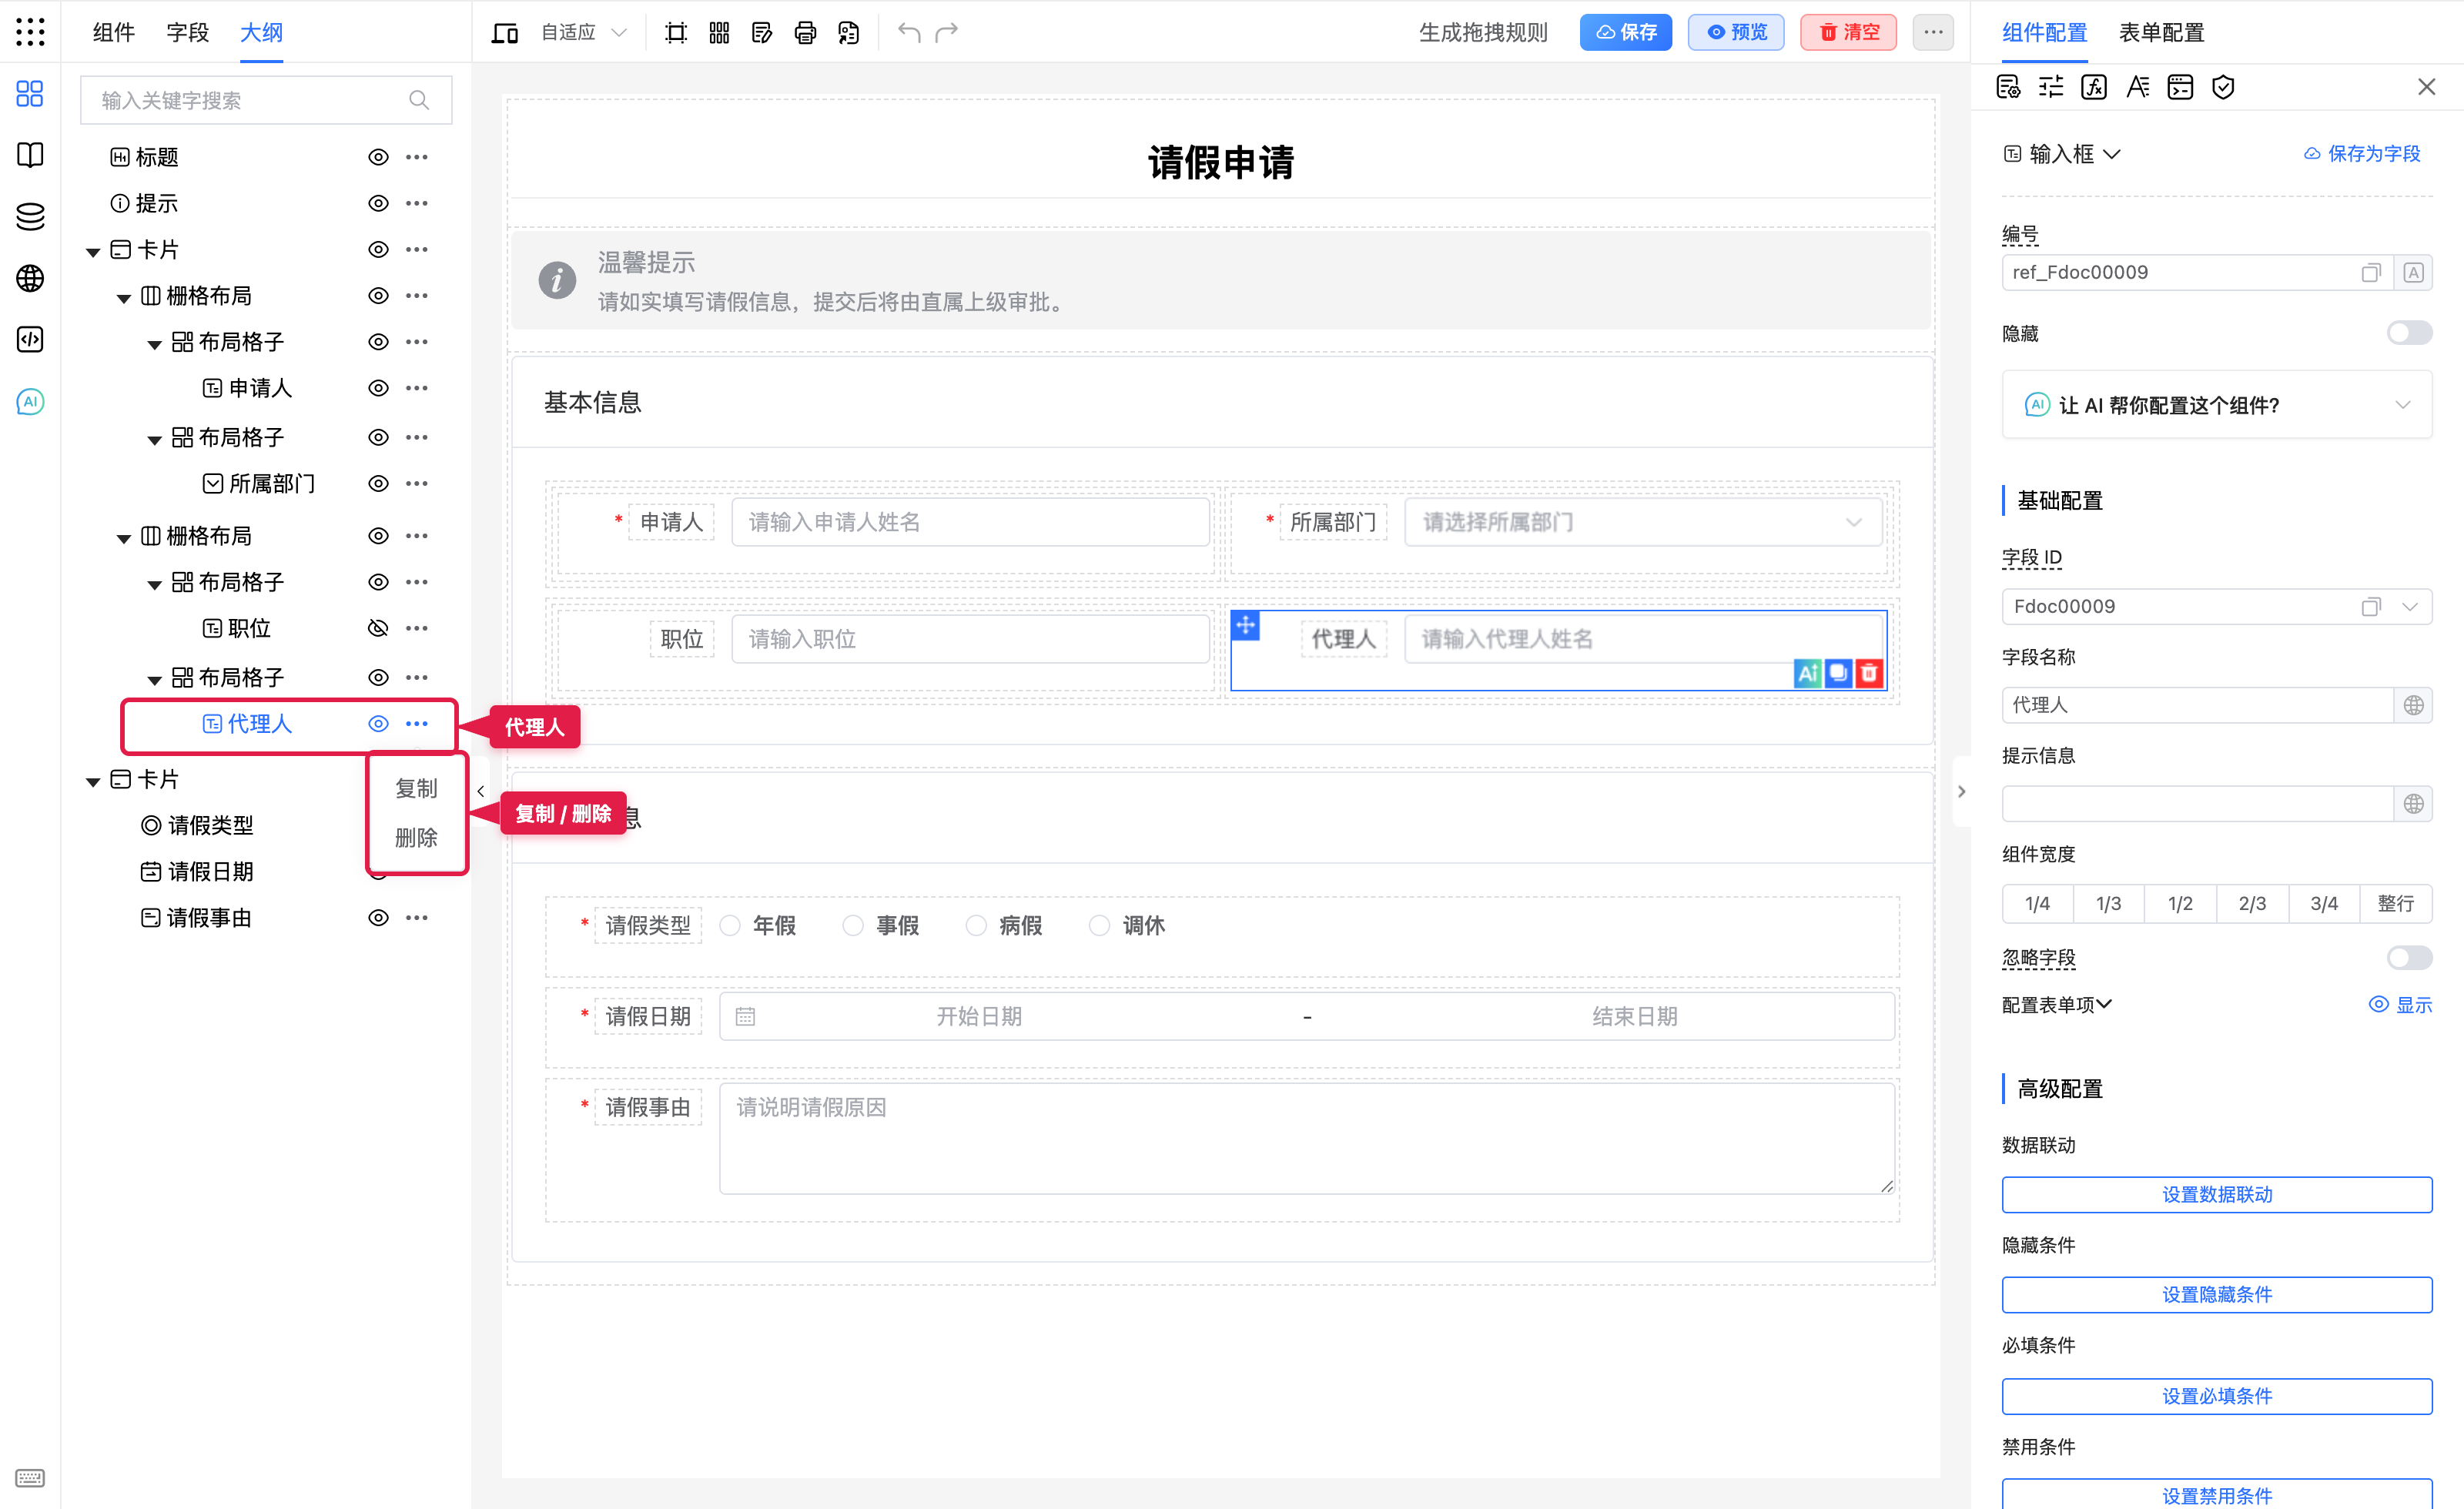The width and height of the screenshot is (2464, 1509).
Task: Click the grid layout icon in toolbar
Action: (719, 32)
